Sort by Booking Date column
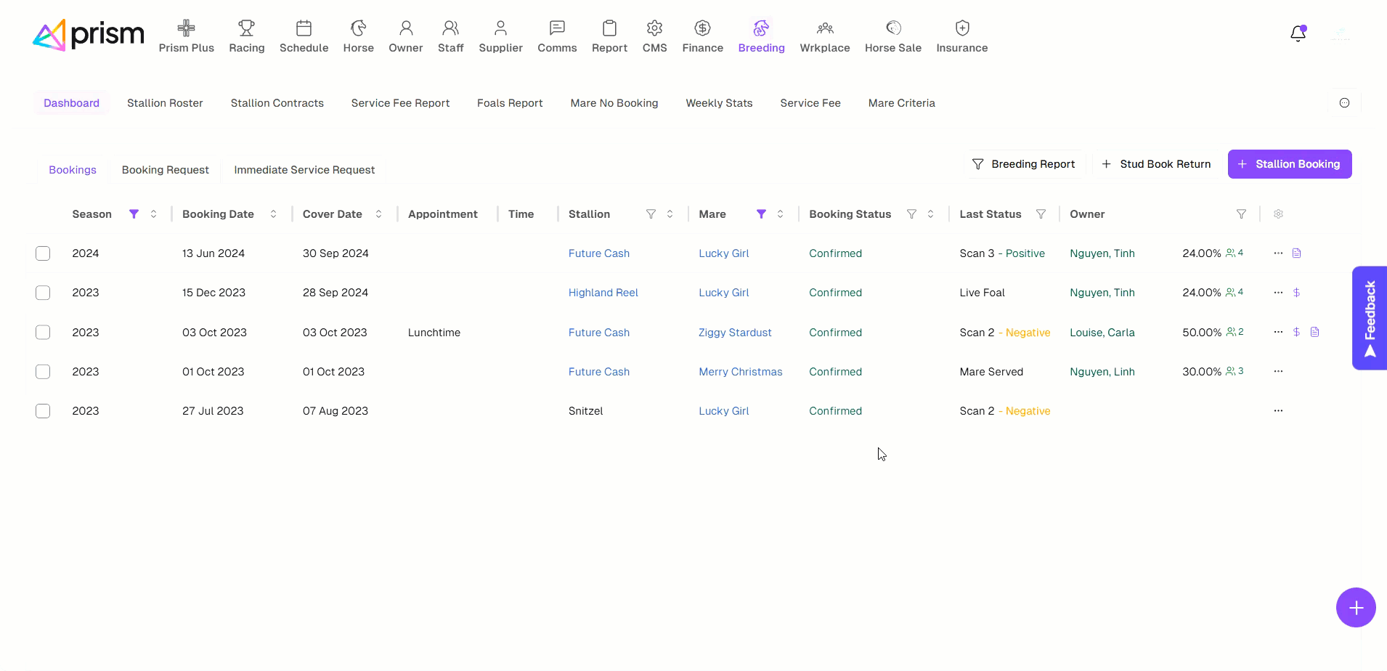This screenshot has width=1387, height=671. point(273,214)
